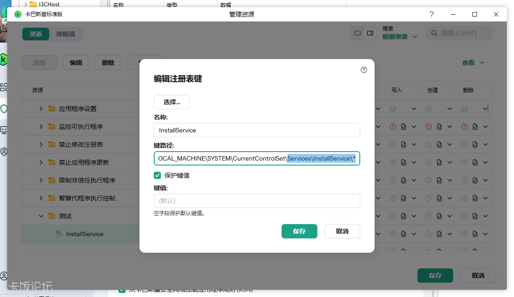This screenshot has height=297, width=514.
Task: Open the 查看 view dropdown
Action: point(473,63)
